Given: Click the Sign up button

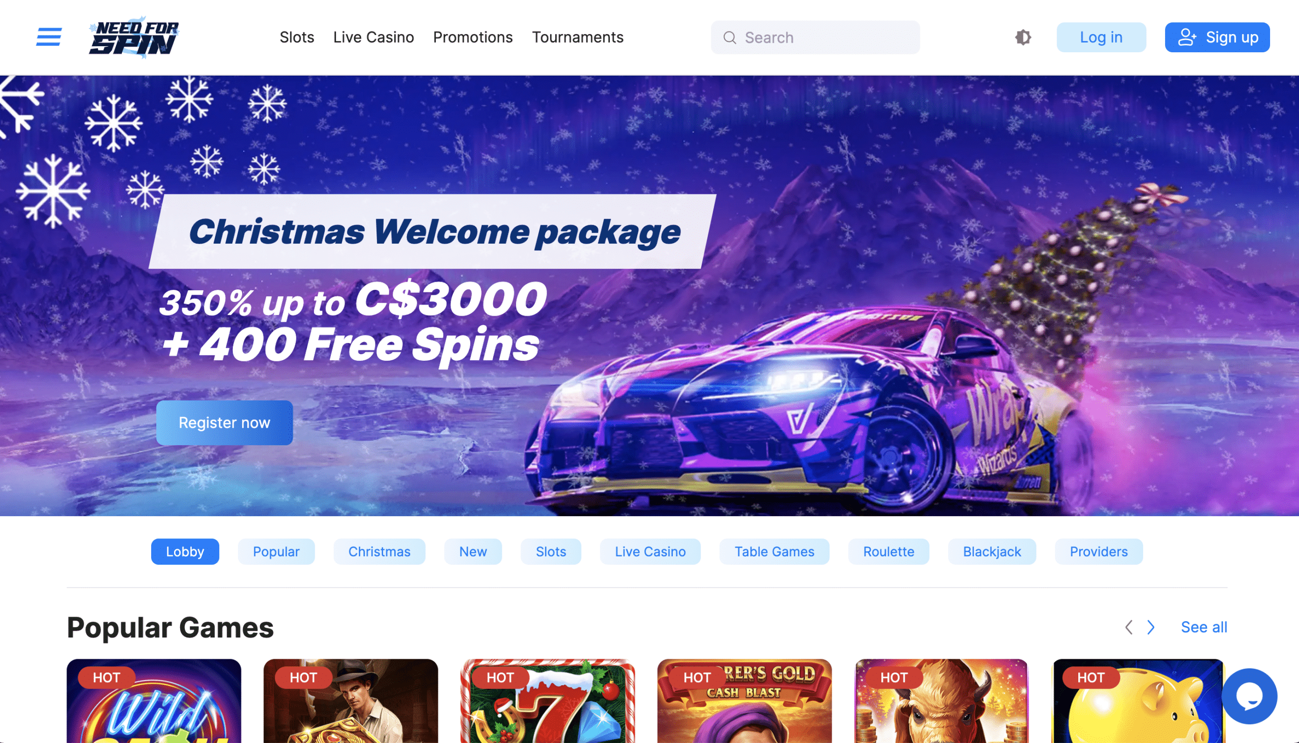Looking at the screenshot, I should (1217, 37).
